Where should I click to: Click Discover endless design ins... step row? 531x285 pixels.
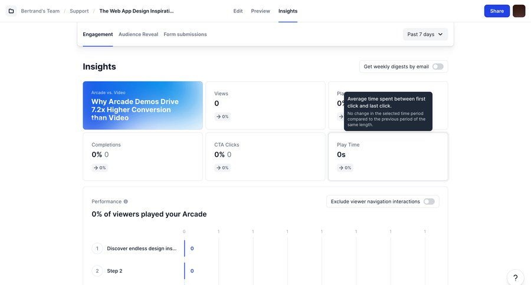142,248
